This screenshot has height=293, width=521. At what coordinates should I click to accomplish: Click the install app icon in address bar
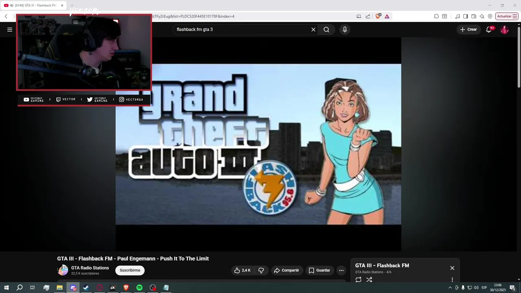pos(359,16)
